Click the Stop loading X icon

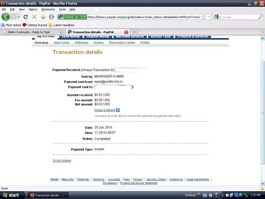pyautogui.click(x=34, y=17)
